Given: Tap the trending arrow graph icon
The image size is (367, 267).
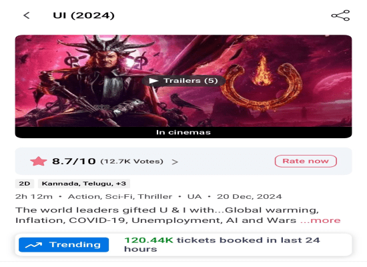Looking at the screenshot, I should (x=34, y=245).
